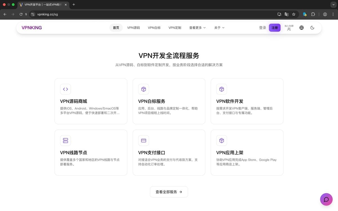Join the community via 加入社群 icon
The image size is (338, 211).
coord(289,28)
